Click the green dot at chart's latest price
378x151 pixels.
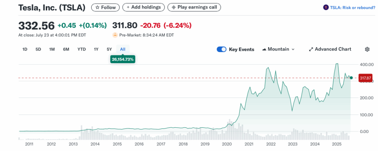tap(351, 78)
